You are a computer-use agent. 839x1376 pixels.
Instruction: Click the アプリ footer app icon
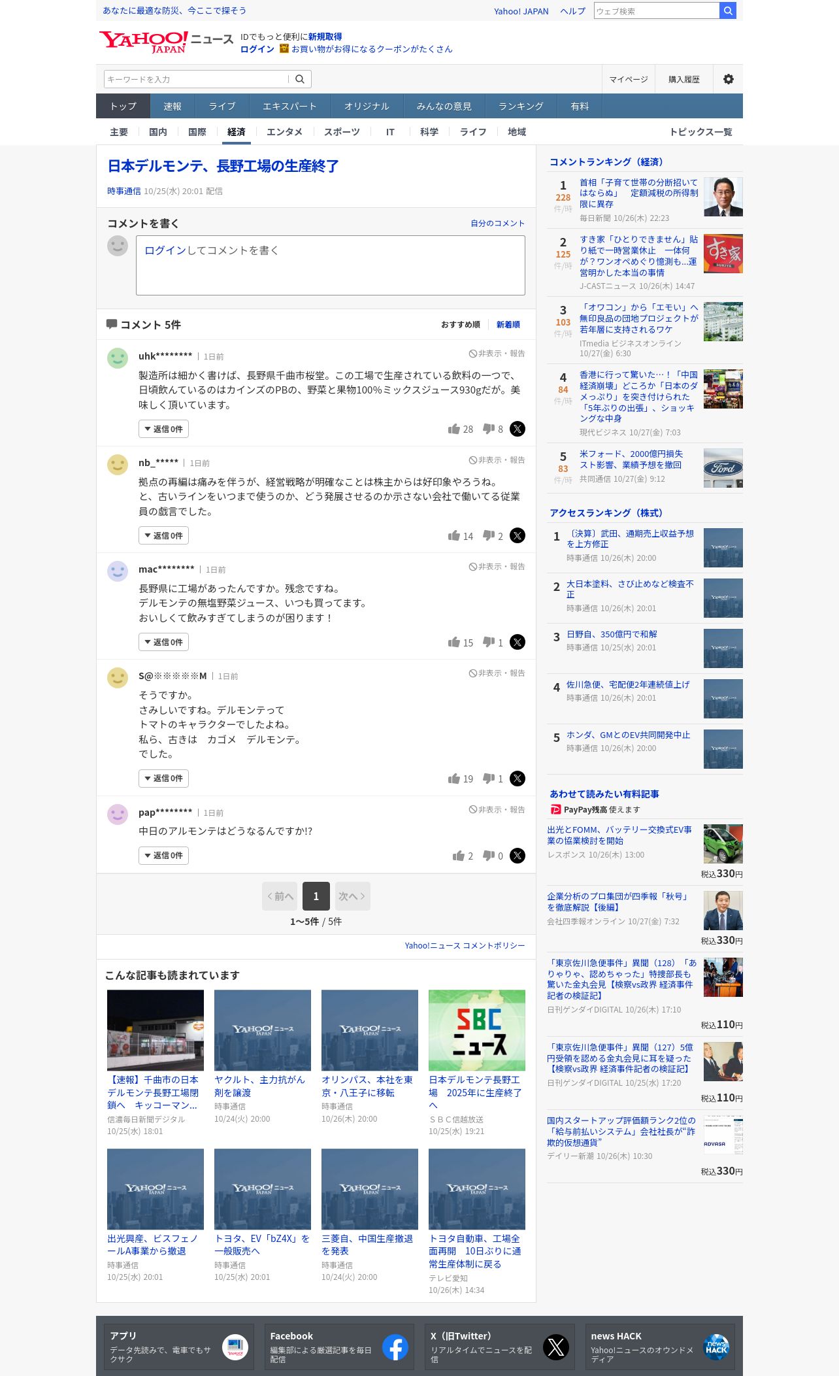tap(235, 1347)
